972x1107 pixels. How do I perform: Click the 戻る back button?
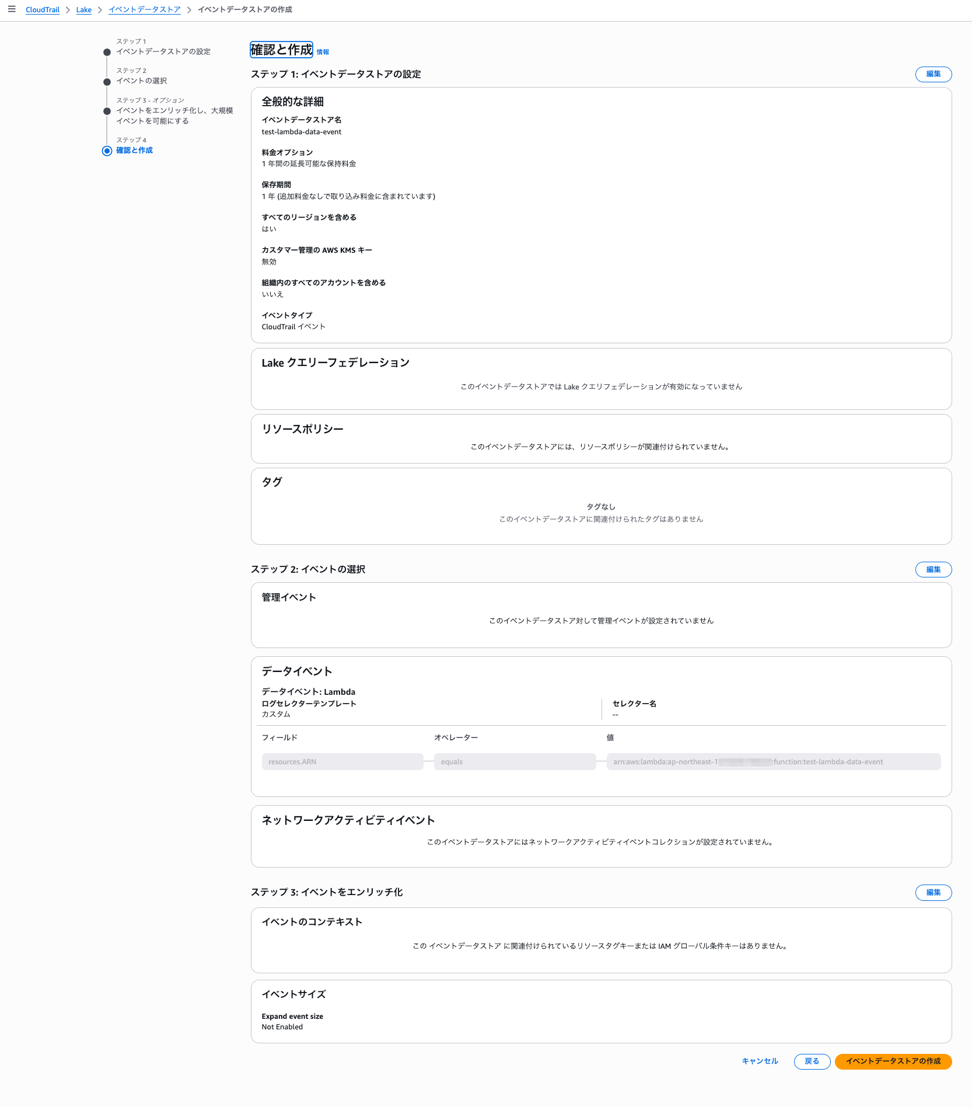(x=812, y=1061)
